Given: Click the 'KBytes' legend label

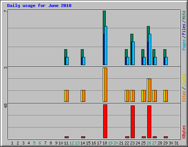Looking at the screenshot, I should pos(184,132).
